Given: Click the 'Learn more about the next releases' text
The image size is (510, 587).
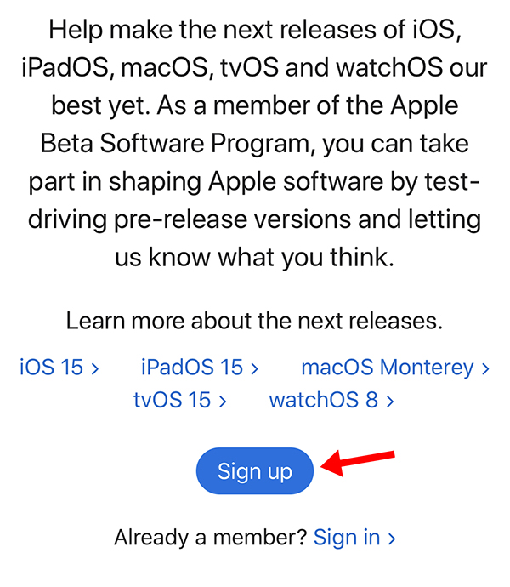Looking at the screenshot, I should tap(255, 322).
